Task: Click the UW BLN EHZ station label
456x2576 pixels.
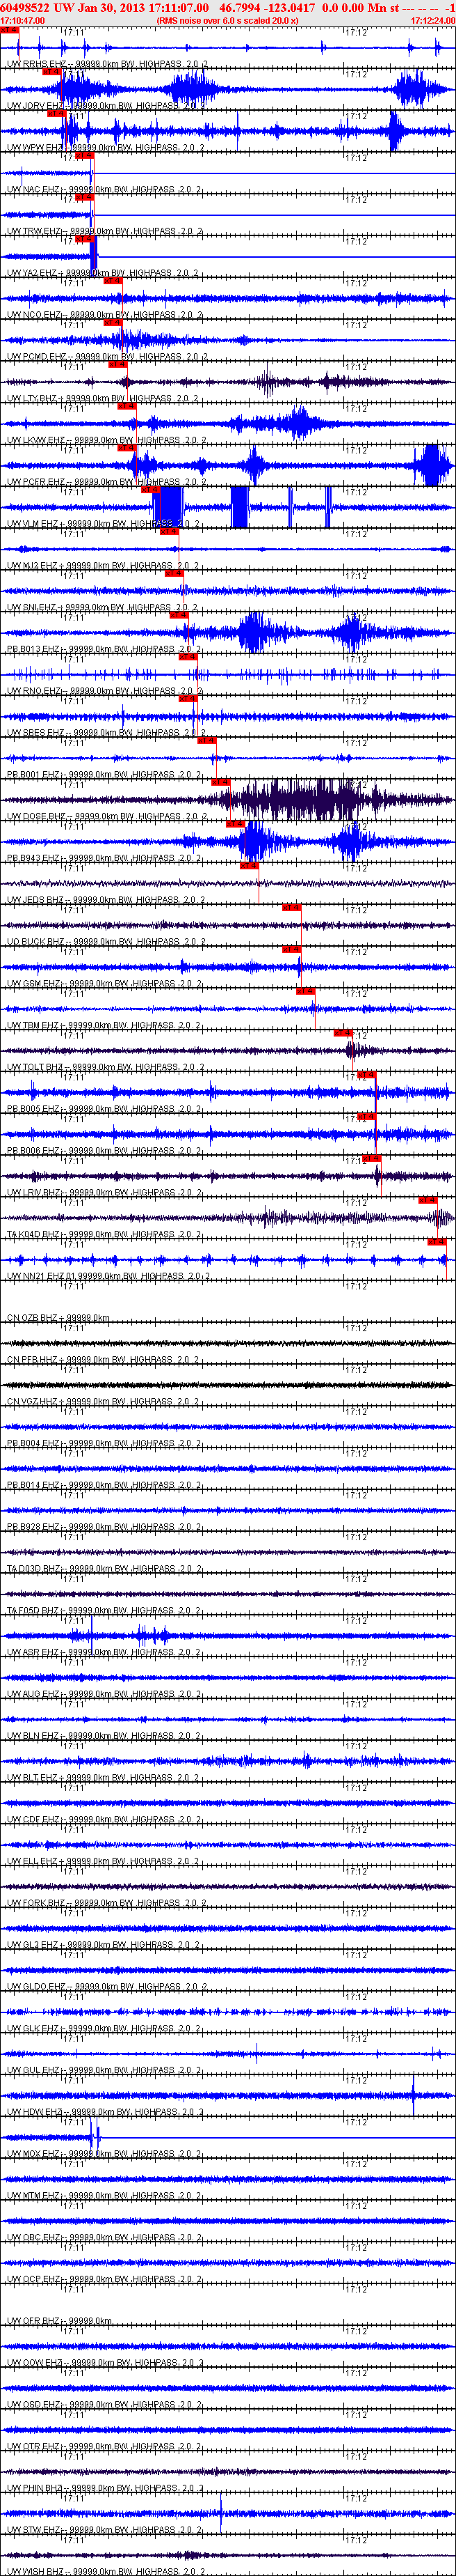Action: click(105, 1736)
